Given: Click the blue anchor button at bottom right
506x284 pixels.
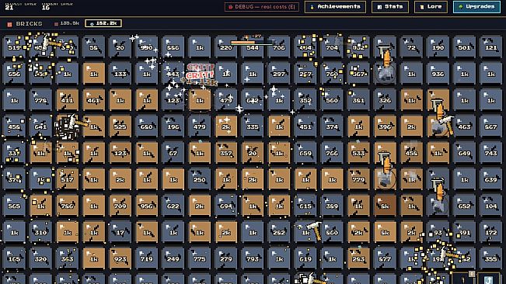Looking at the screenshot, I should 488,279.
